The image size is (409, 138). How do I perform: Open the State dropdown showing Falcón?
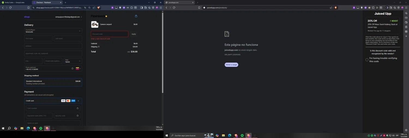coord(73,61)
